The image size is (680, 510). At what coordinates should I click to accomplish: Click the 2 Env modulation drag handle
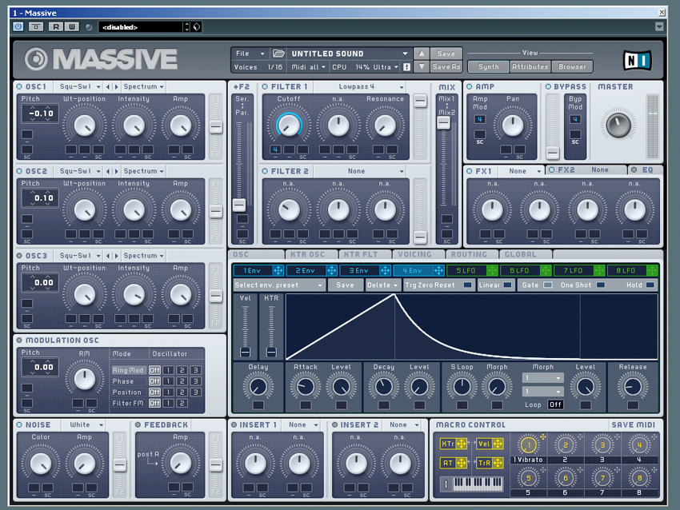332,270
